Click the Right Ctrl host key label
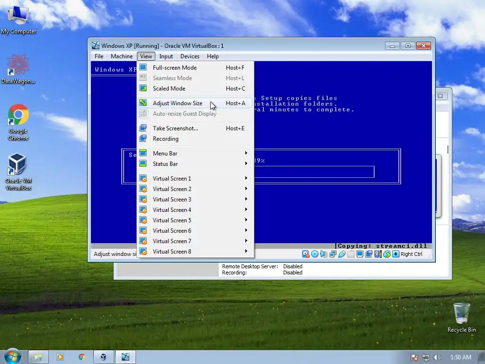 [412, 254]
